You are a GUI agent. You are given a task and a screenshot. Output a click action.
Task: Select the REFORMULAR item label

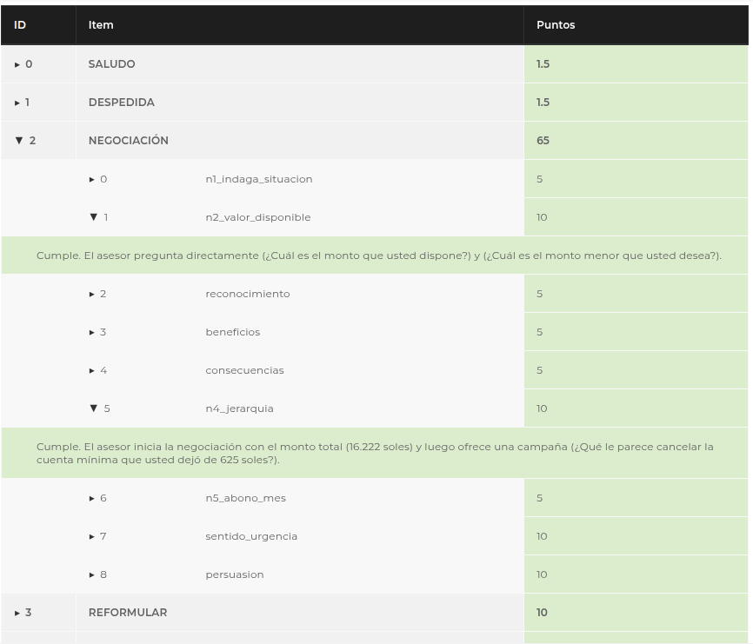point(128,613)
